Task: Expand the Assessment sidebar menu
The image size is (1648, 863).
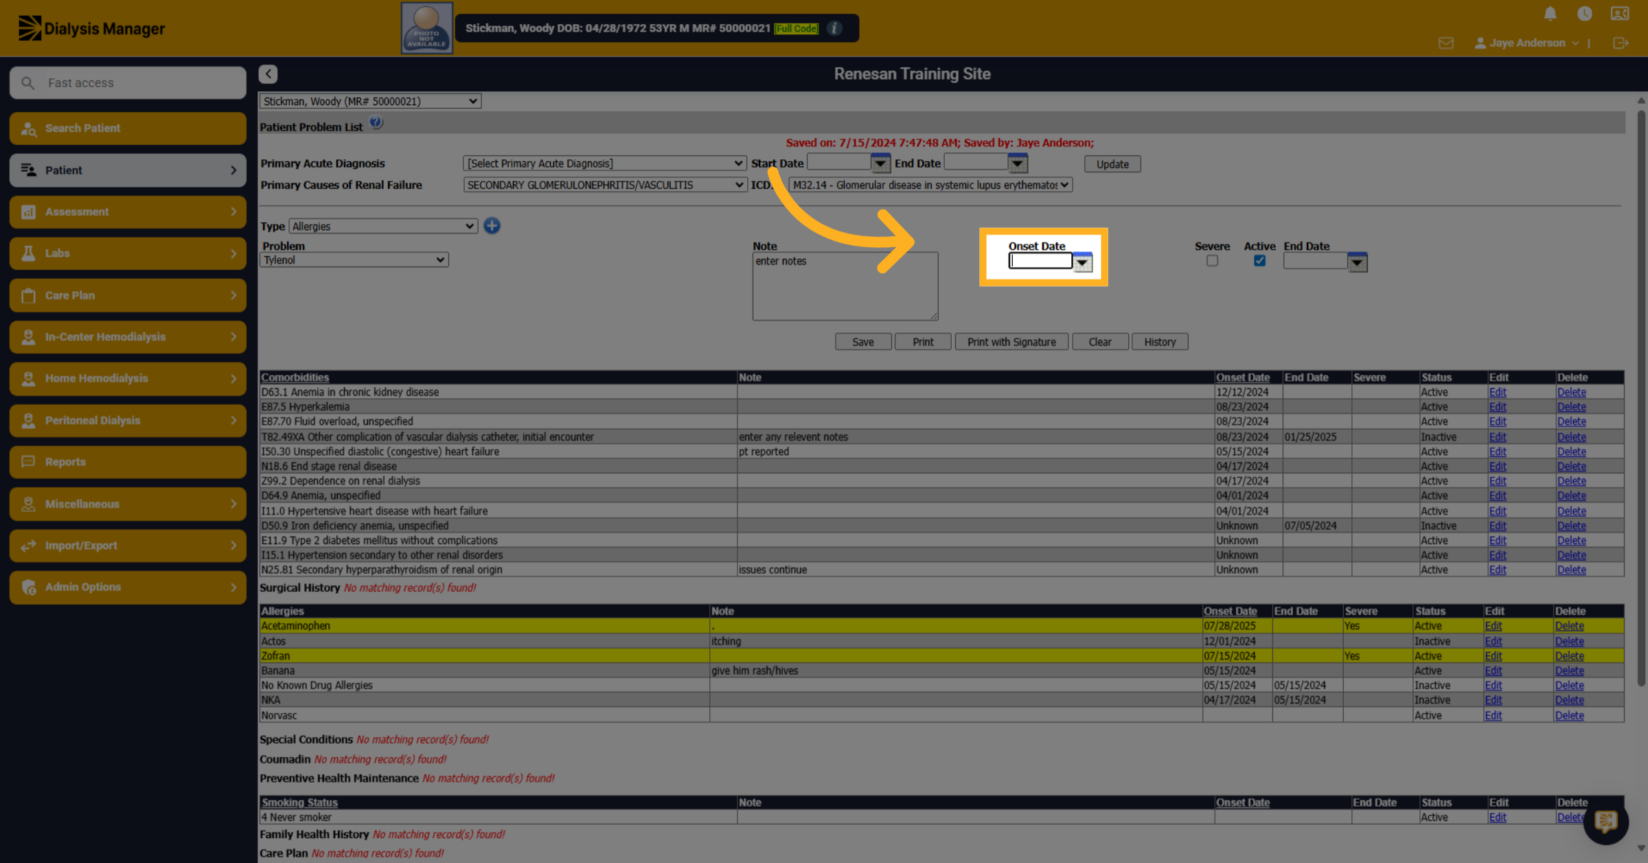Action: [x=128, y=211]
